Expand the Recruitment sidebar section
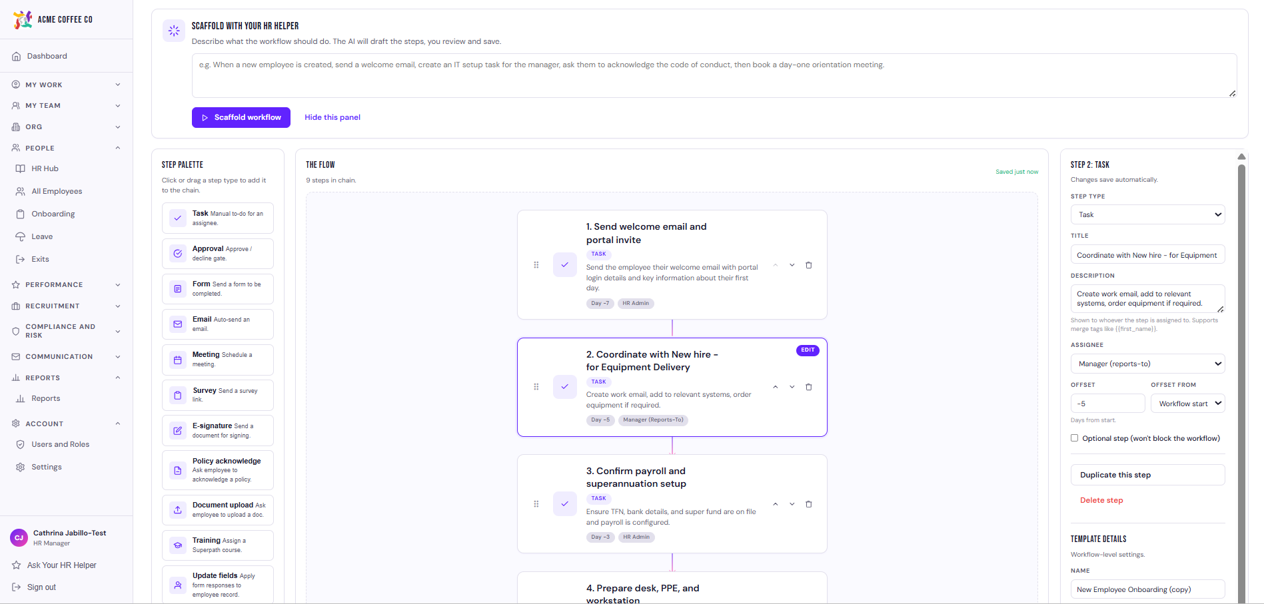Image resolution: width=1264 pixels, height=604 pixels. [67, 306]
